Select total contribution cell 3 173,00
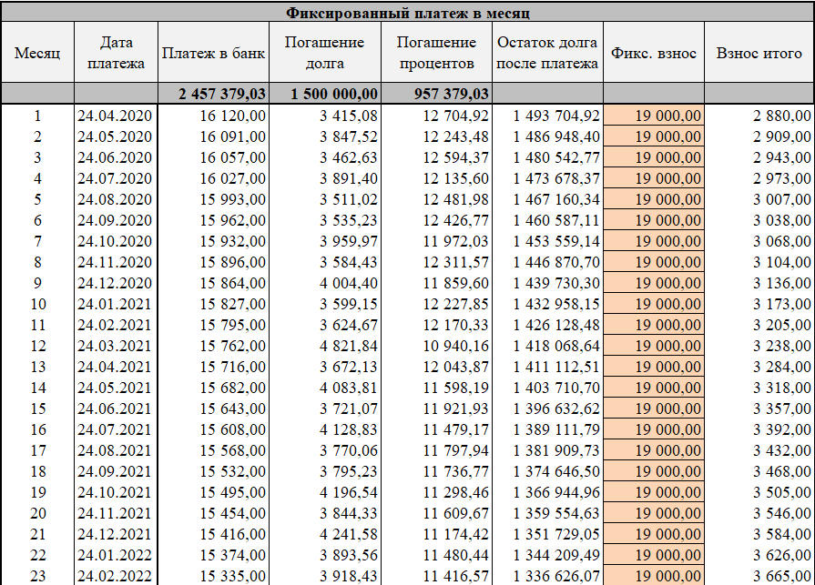Viewport: 815px width, 585px height. coord(759,304)
